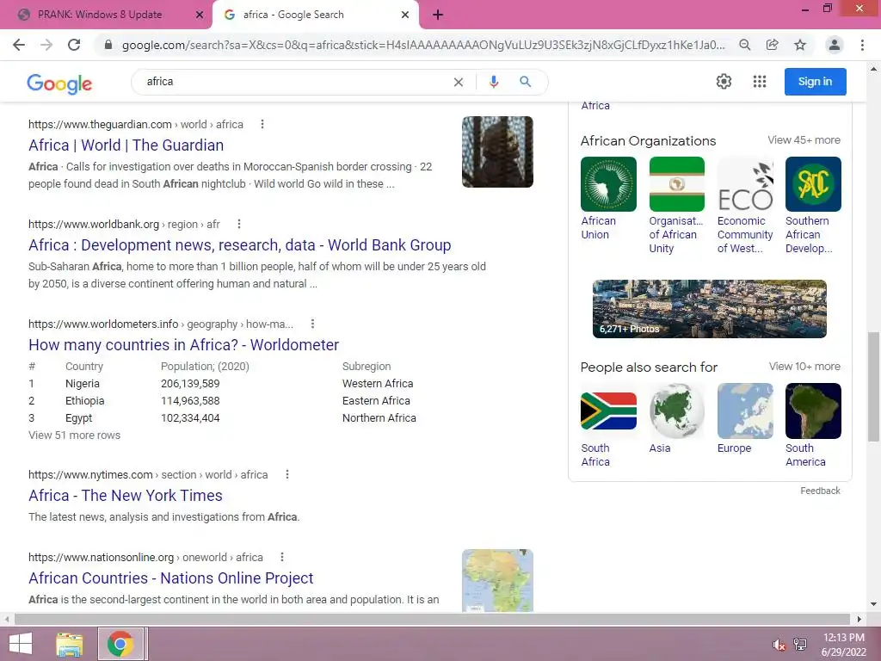
Task: Select South America related search
Action: coord(813,425)
